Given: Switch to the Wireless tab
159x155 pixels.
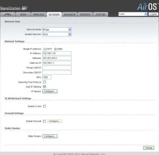Looking at the screenshot, I should click(x=39, y=15).
